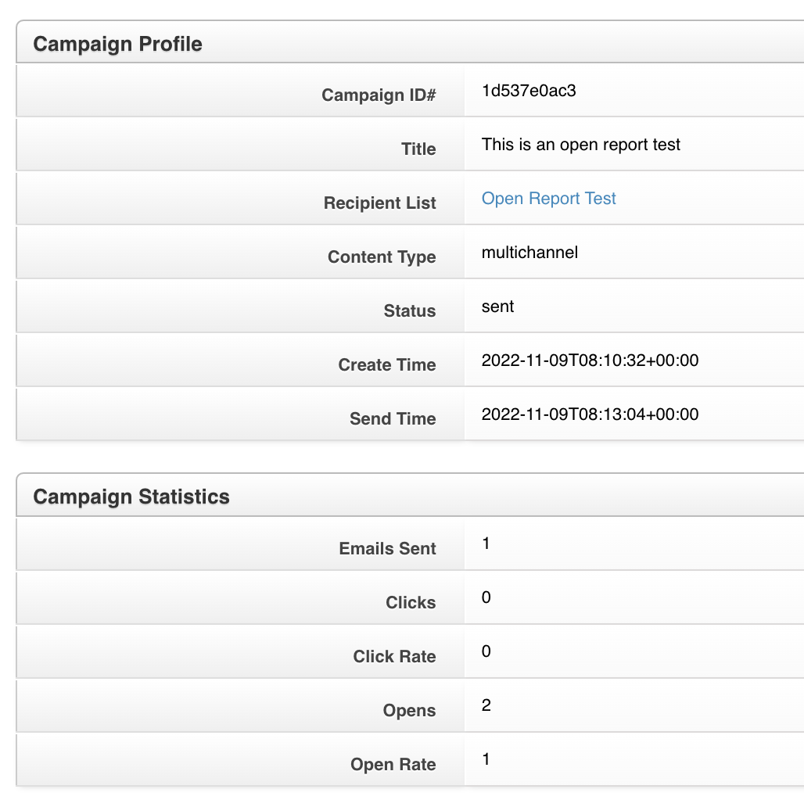804x807 pixels.
Task: Click the Clicks statistic label
Action: 411,603
